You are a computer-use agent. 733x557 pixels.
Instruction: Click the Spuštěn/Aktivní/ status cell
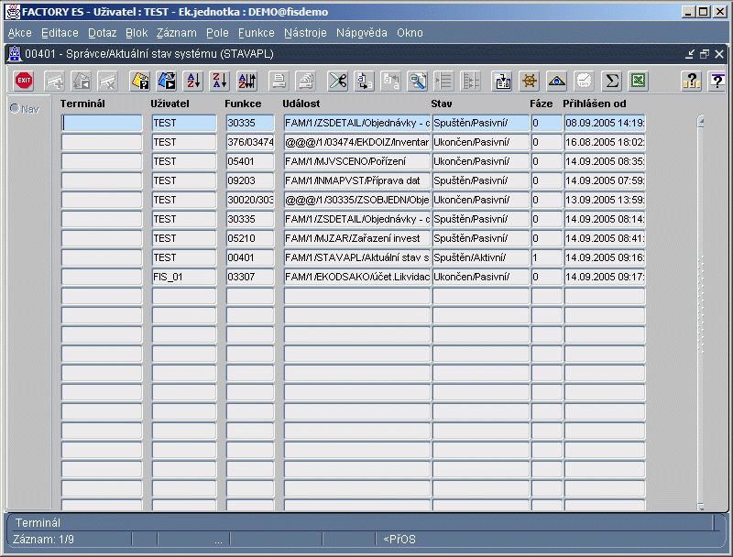coord(480,257)
